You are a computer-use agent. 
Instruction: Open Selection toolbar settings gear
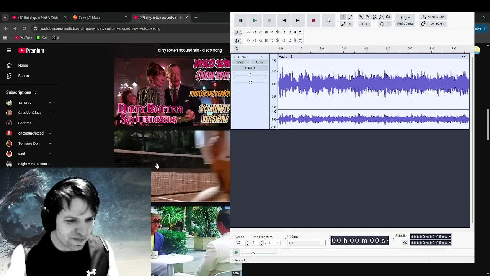point(405,243)
